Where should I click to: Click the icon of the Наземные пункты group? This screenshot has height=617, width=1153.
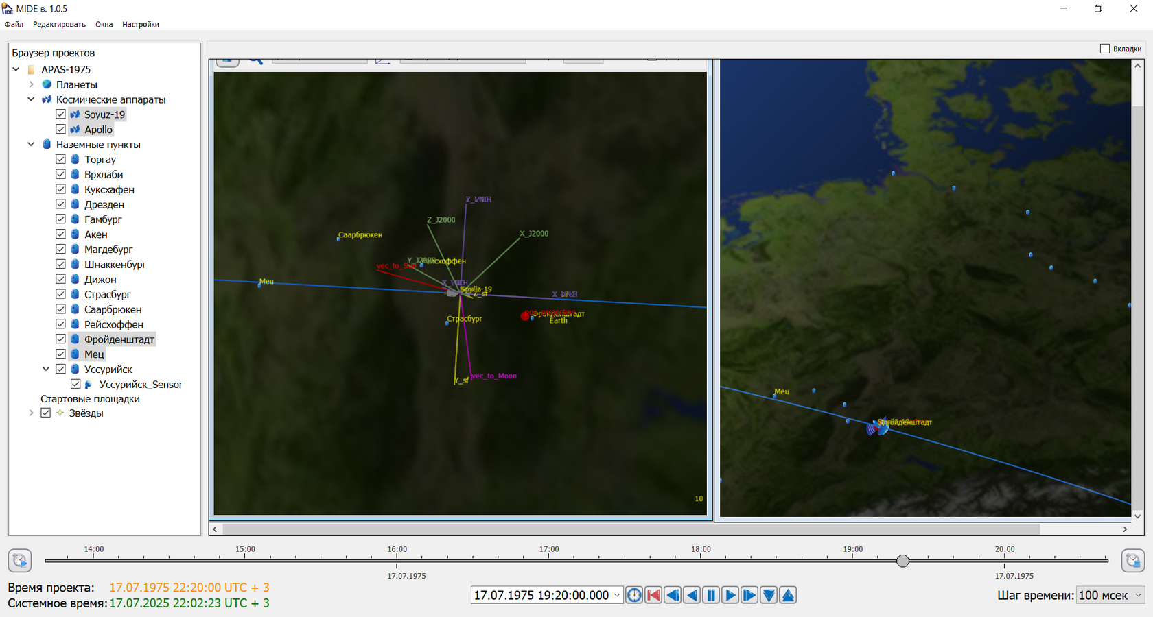click(x=47, y=145)
